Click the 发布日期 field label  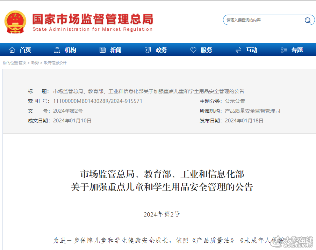pos(210,121)
